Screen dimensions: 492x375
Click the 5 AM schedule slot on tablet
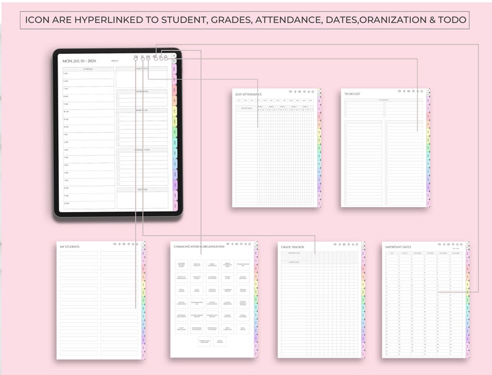[x=88, y=74]
